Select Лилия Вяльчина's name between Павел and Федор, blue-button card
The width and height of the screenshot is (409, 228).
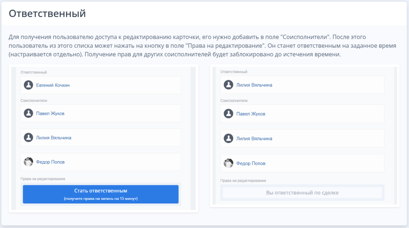pyautogui.click(x=53, y=138)
